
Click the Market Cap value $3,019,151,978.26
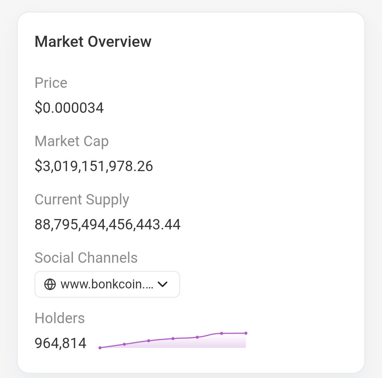click(94, 166)
